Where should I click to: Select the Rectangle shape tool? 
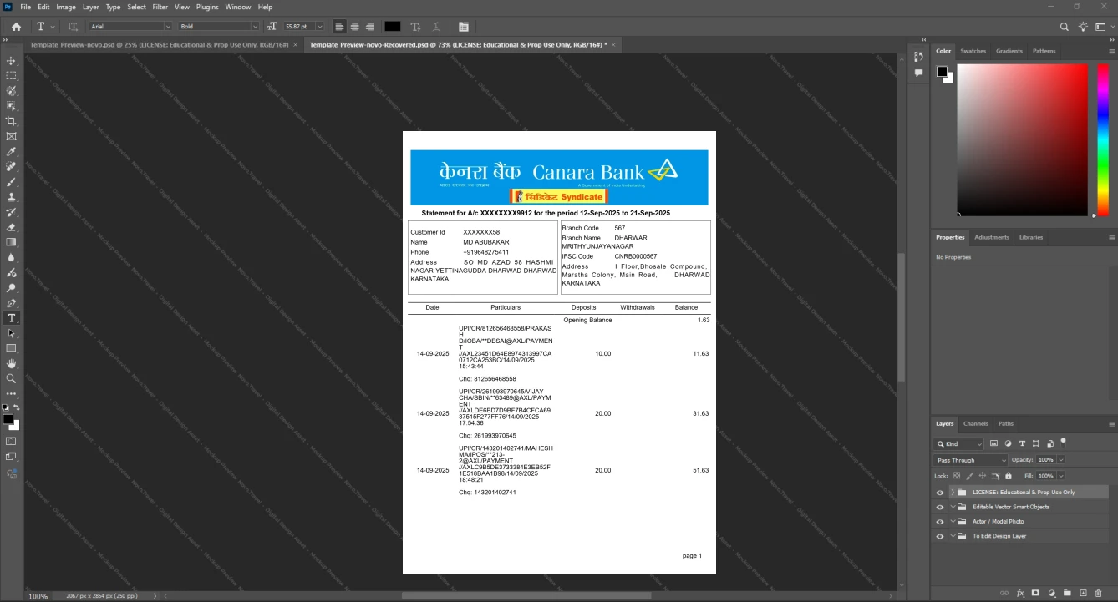pos(12,348)
